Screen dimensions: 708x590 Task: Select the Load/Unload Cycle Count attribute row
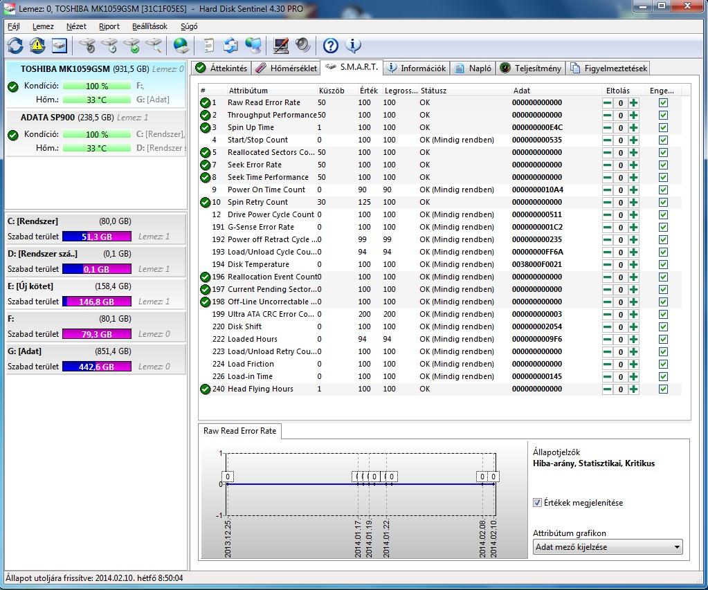440,252
